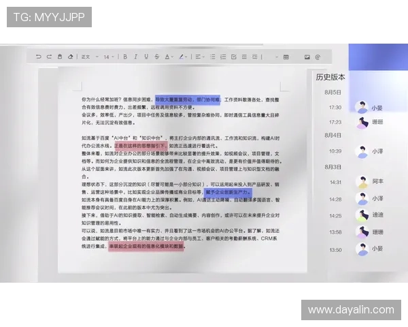Click 迪迪's green-shirt avatar at 14:25
Screen dimensions: 408x327
pyautogui.click(x=362, y=215)
